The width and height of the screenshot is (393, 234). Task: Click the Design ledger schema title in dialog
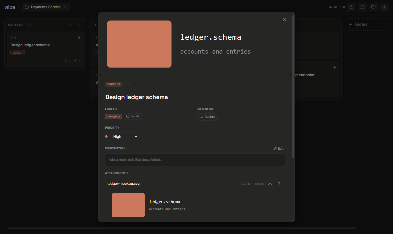(x=136, y=97)
